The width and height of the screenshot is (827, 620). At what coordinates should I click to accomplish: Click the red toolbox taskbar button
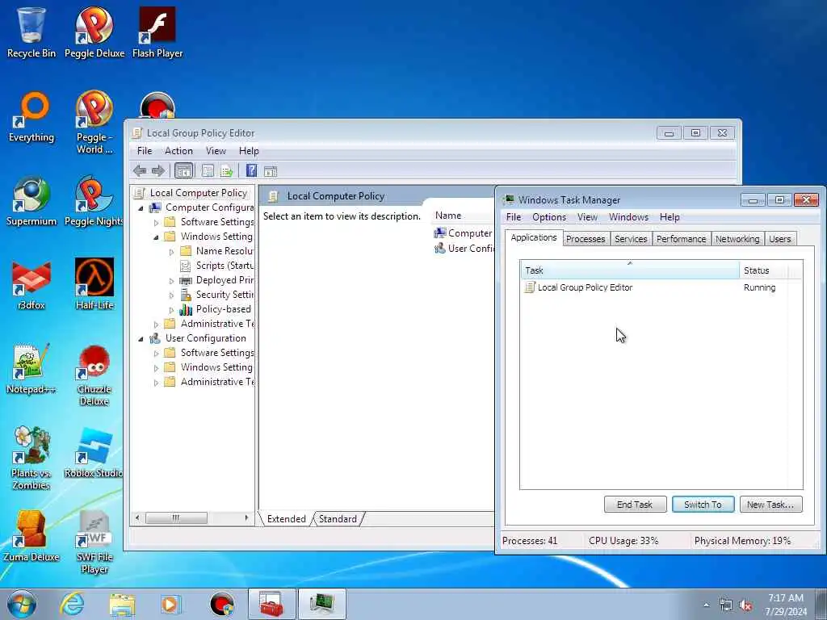272,604
